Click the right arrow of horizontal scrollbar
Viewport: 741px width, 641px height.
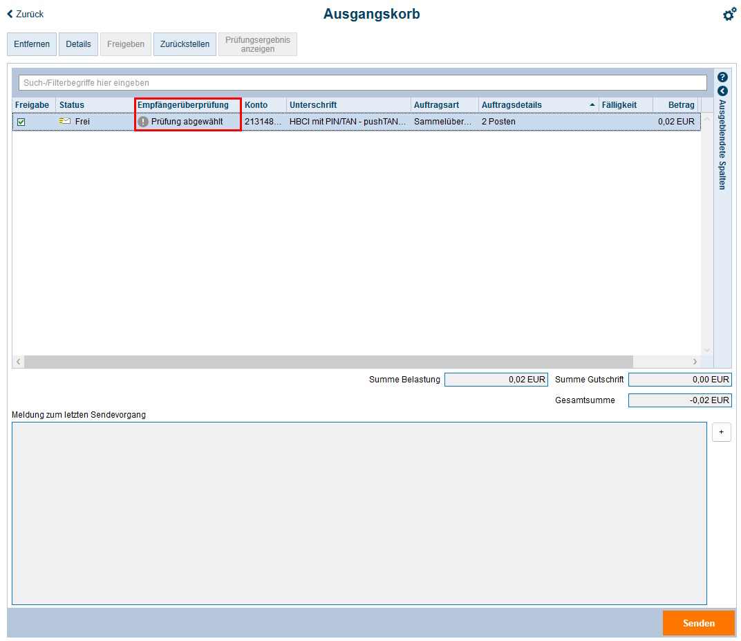pos(695,362)
